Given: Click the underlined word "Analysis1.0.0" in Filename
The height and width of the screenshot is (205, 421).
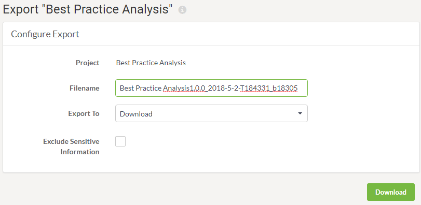Looking at the screenshot, I should tap(184, 88).
